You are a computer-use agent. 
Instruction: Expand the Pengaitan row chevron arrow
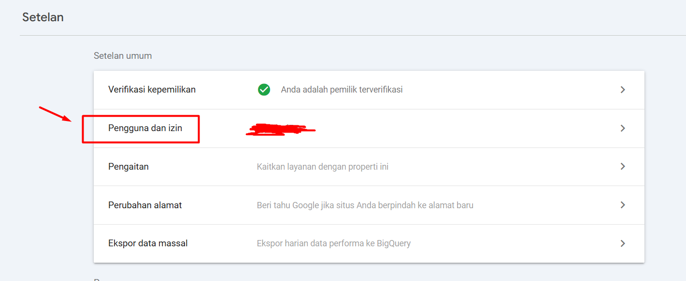click(623, 166)
